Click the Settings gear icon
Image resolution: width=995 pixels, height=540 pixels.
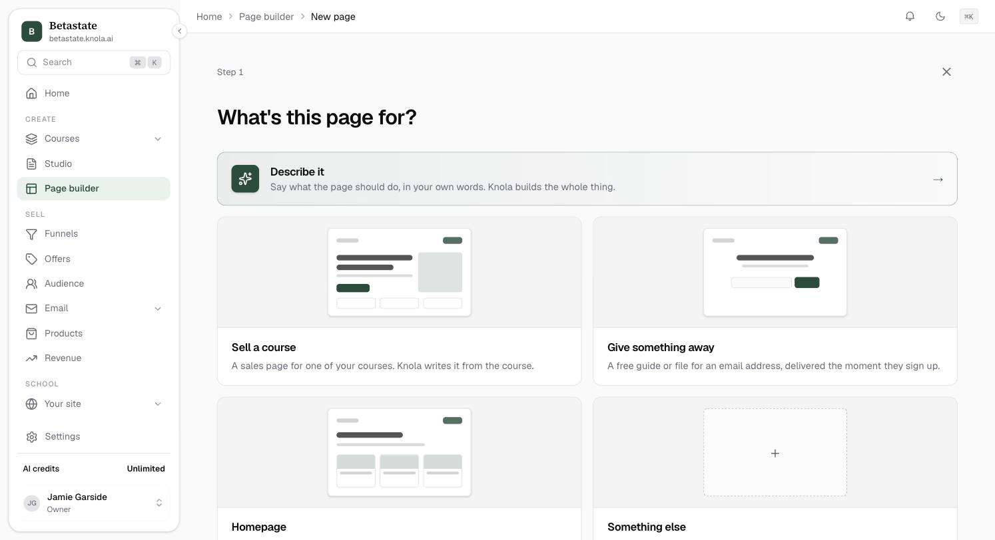click(x=31, y=437)
